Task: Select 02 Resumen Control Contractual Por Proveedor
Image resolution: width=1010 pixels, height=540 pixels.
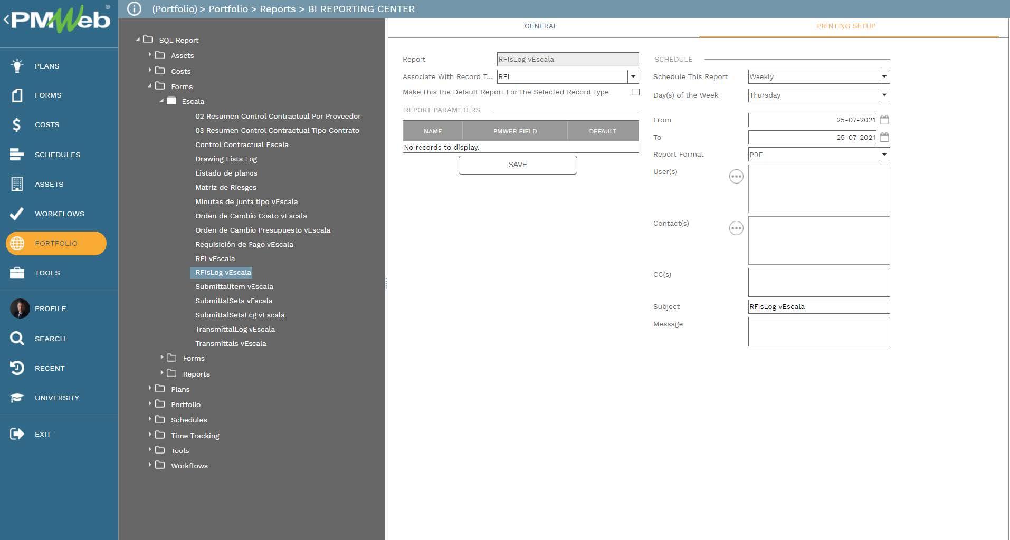Action: click(278, 116)
